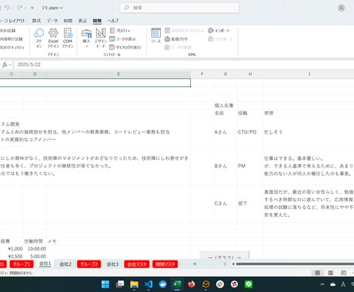Open Quick Access Toolbar customize arrow
The height and width of the screenshot is (292, 354).
(x=32, y=8)
